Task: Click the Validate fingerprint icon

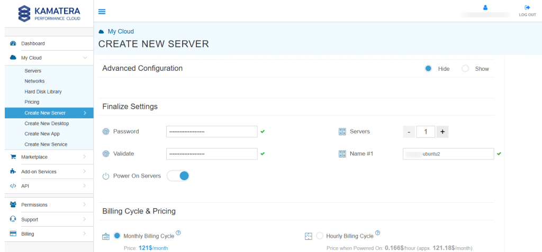Action: point(106,154)
